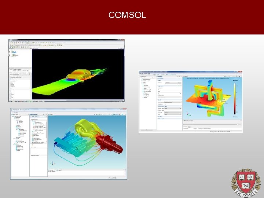This screenshot has height=198, width=264.
Task: Open the Messages tab in contour window
Action: (x=186, y=121)
